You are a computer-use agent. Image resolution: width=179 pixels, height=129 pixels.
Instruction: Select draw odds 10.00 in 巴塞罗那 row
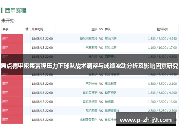point(162,48)
